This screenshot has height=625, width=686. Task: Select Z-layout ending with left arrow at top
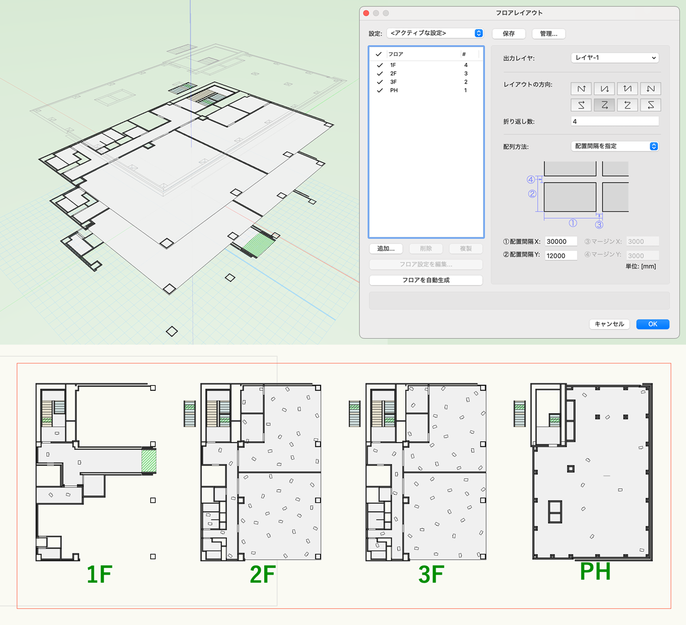pyautogui.click(x=627, y=105)
